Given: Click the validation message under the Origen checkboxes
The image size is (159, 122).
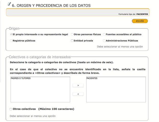Looking at the screenshot, I should point(120,47).
